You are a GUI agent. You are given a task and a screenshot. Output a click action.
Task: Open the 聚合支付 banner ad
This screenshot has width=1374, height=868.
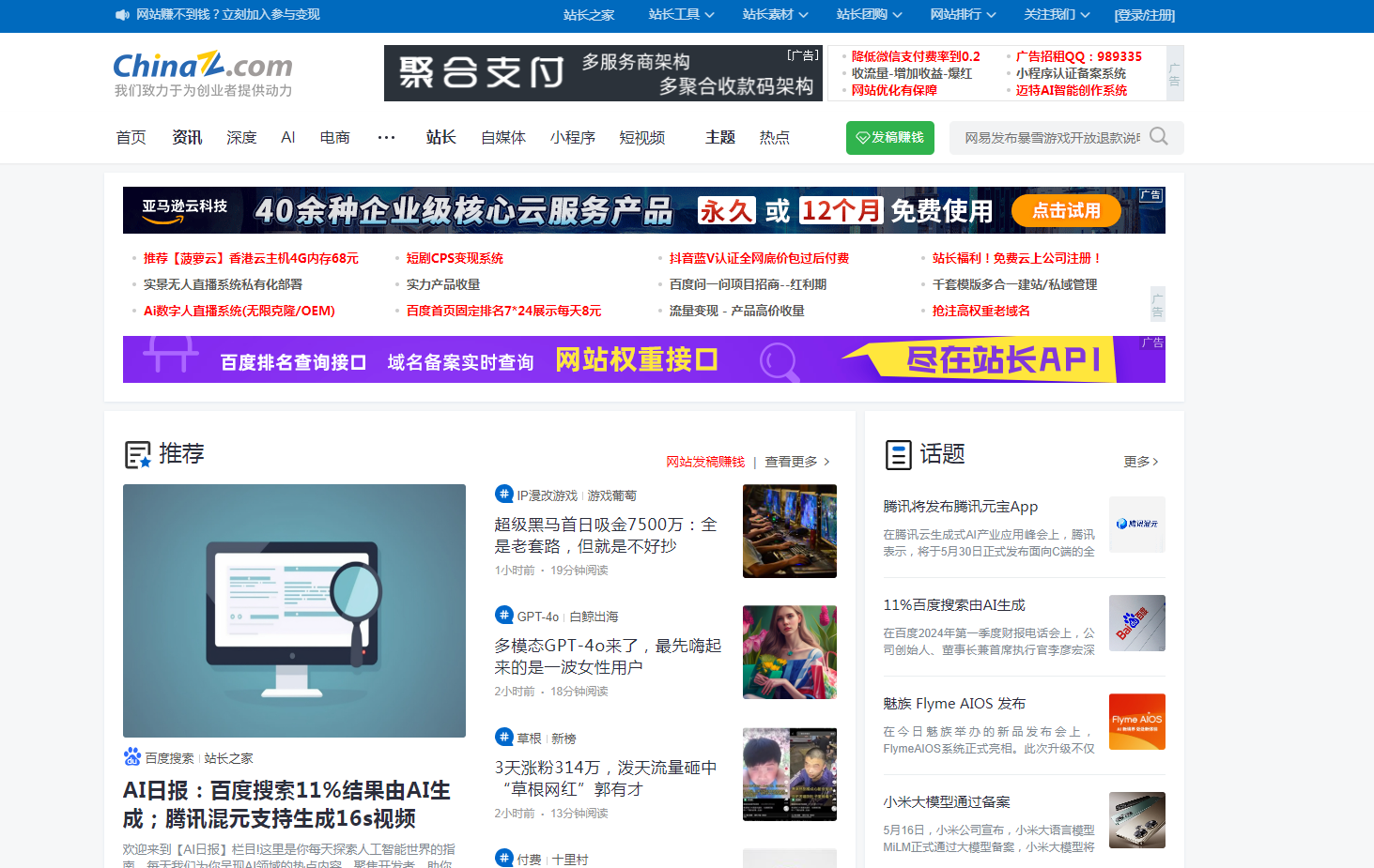click(603, 73)
